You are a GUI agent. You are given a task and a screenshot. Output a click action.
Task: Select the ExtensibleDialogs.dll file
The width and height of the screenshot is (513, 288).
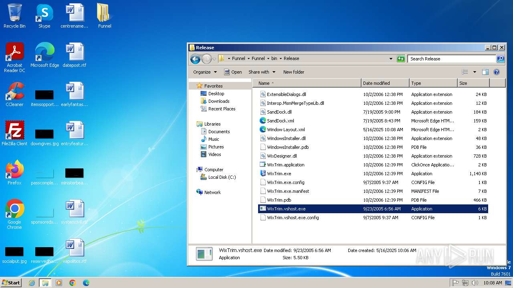click(x=286, y=94)
